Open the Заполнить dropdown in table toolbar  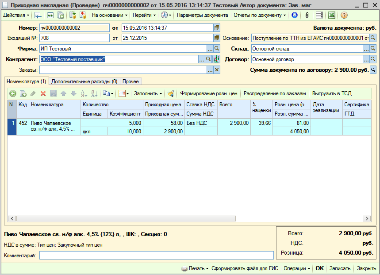point(148,94)
